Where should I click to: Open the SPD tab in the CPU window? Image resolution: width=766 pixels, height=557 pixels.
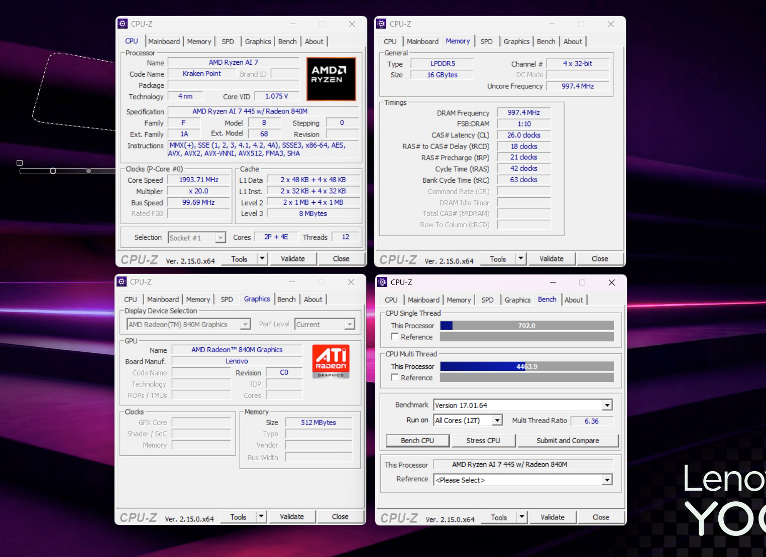coord(228,42)
